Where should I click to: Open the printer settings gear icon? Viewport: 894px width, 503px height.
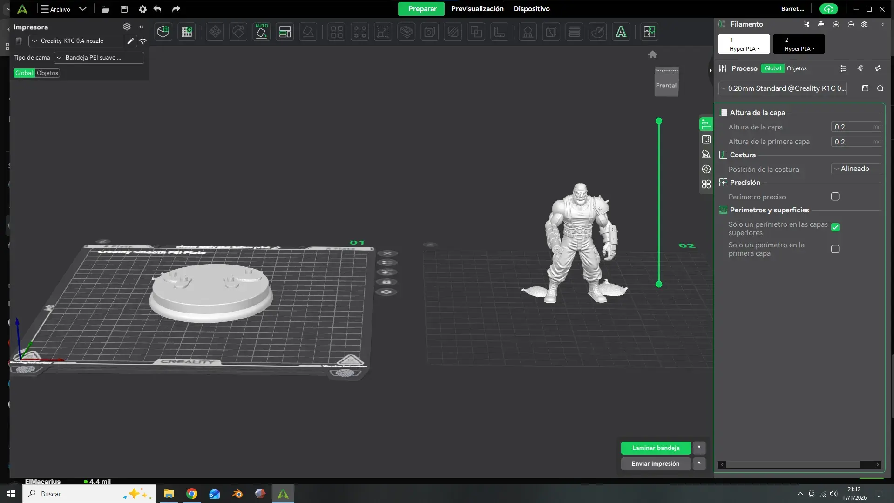click(x=127, y=27)
